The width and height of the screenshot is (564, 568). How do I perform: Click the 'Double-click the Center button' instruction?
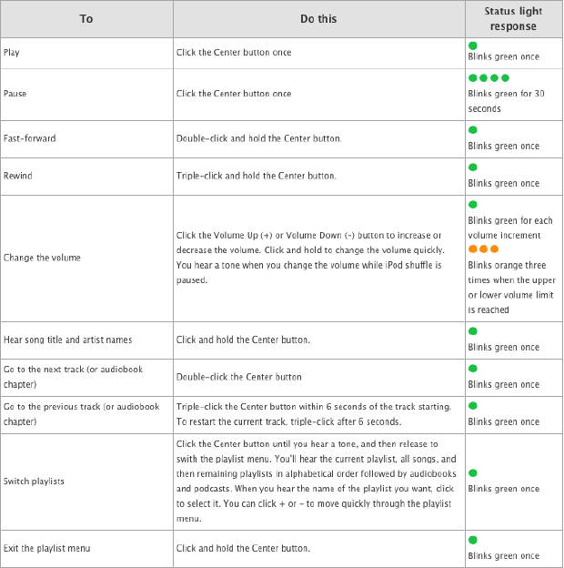coord(238,376)
